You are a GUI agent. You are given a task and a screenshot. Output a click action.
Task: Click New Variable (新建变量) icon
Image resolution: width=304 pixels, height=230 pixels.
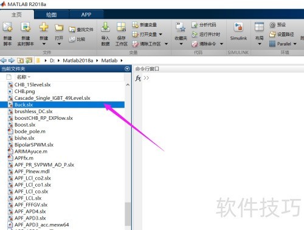(x=135, y=25)
